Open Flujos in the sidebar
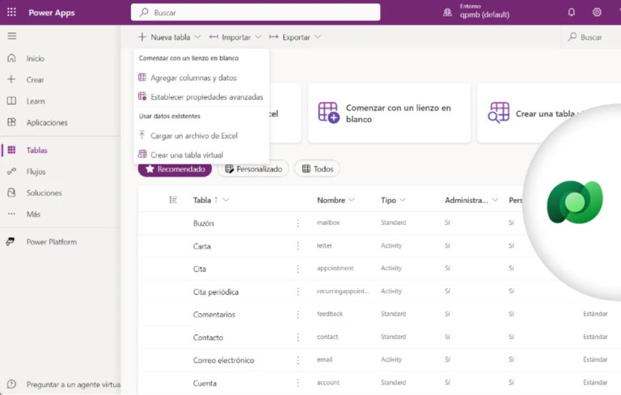The height and width of the screenshot is (395, 621). point(36,172)
